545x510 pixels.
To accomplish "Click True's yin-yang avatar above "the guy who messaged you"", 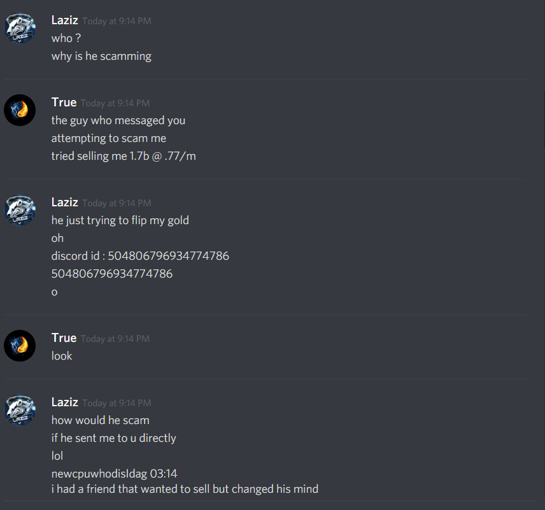I will (20, 110).
